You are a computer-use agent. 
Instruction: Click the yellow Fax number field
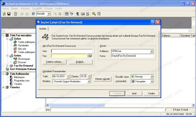69,56
